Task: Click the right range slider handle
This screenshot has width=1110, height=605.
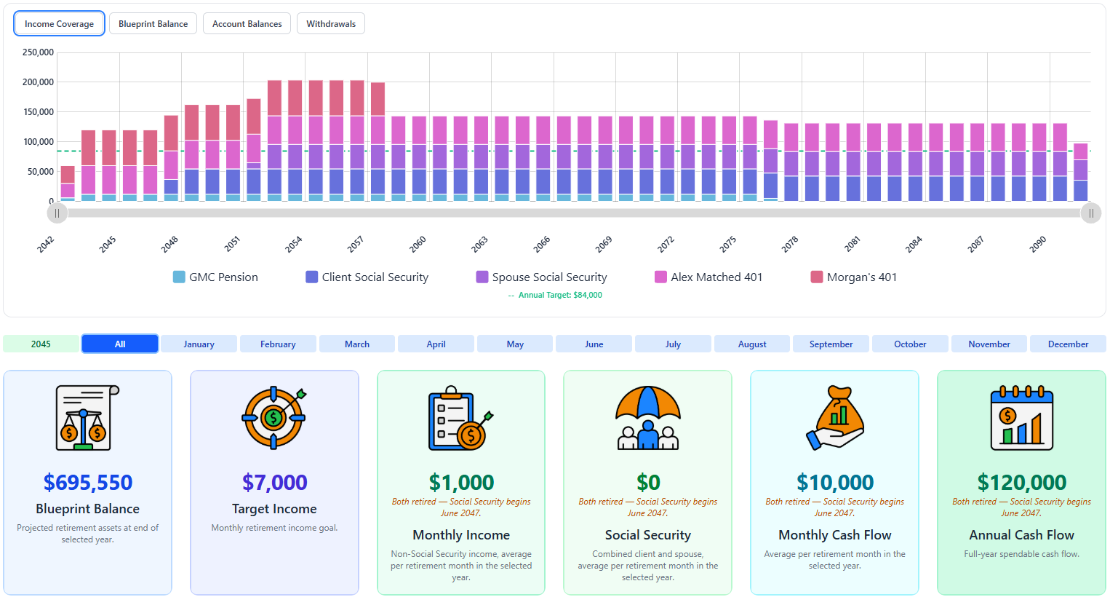Action: [1091, 213]
